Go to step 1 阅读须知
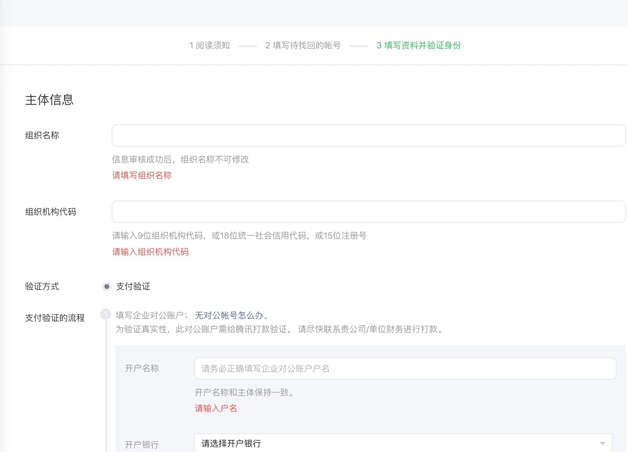The height and width of the screenshot is (452, 628). click(210, 45)
